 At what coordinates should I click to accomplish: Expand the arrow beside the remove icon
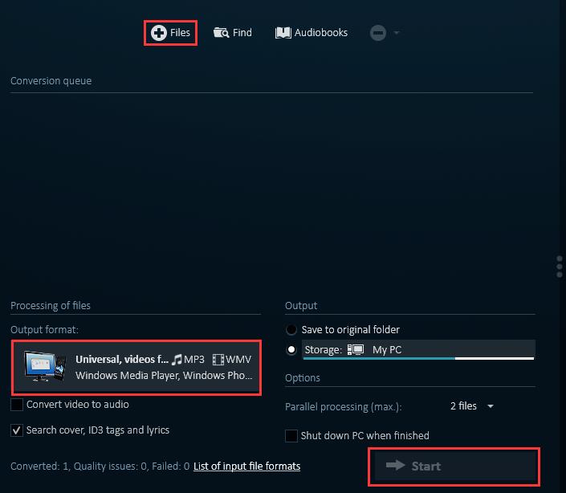coord(397,33)
